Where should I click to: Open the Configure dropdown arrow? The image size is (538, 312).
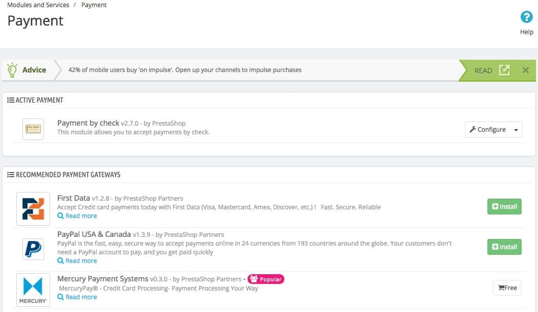point(515,129)
